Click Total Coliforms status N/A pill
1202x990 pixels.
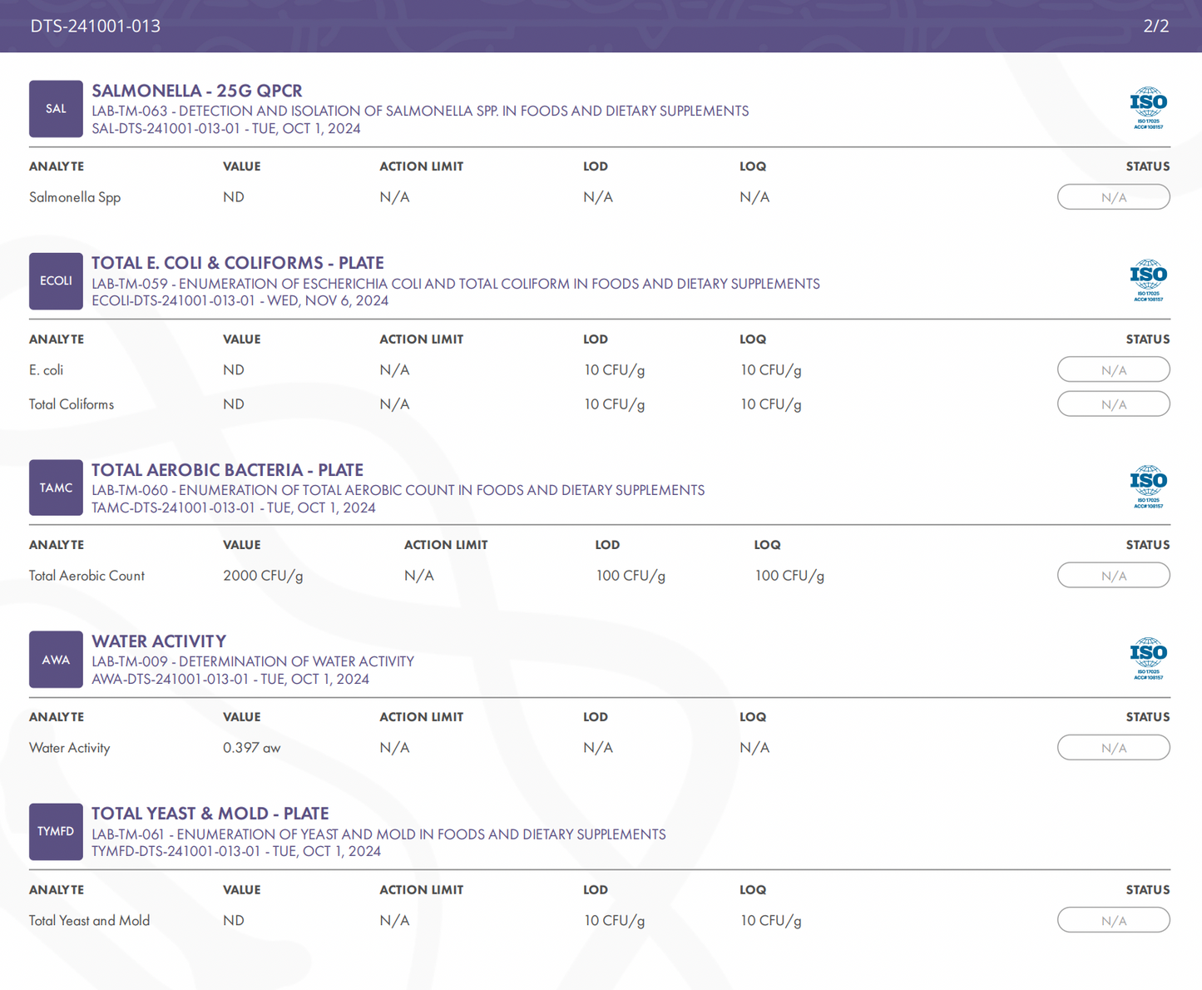(1113, 404)
